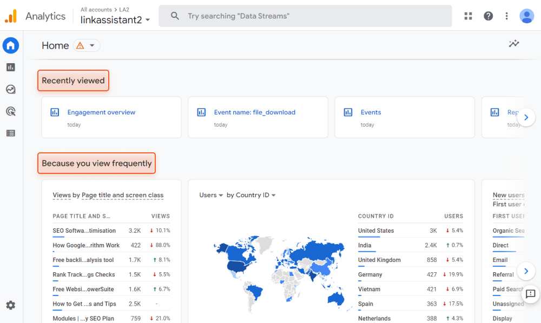The image size is (541, 323).
Task: Click the VIEWS column header
Action: 161,216
